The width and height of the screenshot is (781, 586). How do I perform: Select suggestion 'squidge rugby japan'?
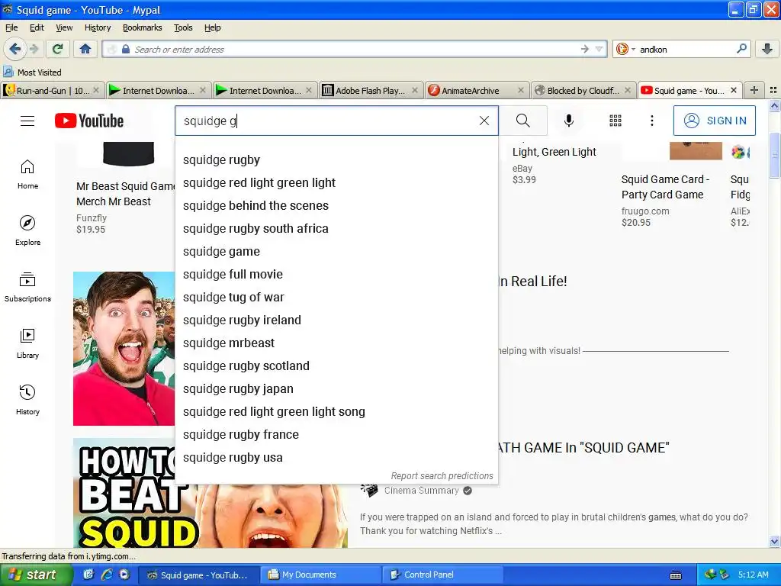click(336, 388)
